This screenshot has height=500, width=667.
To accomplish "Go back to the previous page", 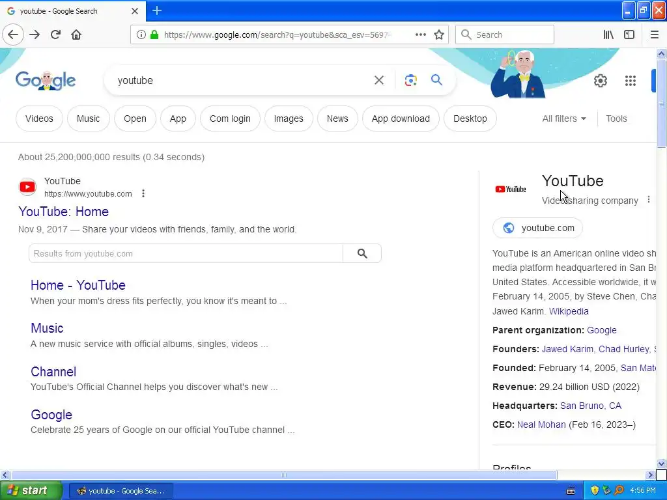I will click(x=13, y=35).
